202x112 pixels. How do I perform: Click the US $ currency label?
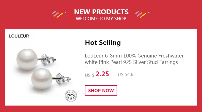pyautogui.click(x=89, y=75)
